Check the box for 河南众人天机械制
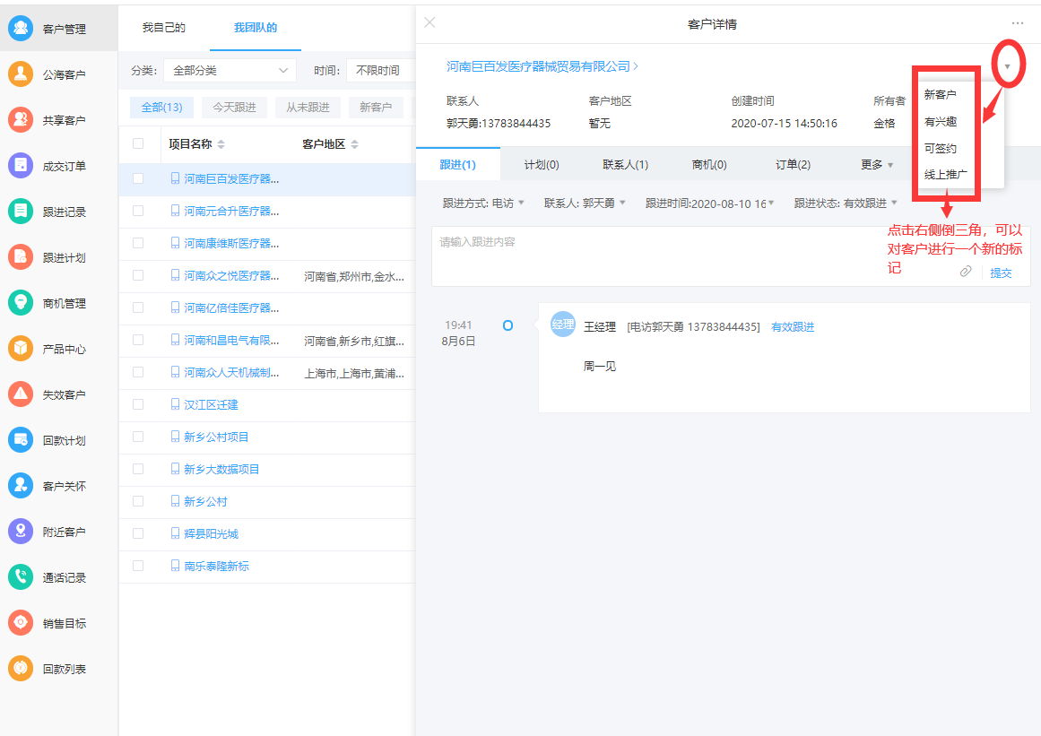 (138, 372)
